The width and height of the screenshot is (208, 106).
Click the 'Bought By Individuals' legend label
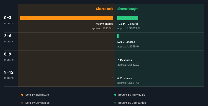131,95
